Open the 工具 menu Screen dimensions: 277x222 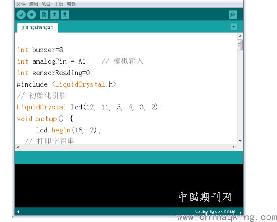(x=59, y=4)
